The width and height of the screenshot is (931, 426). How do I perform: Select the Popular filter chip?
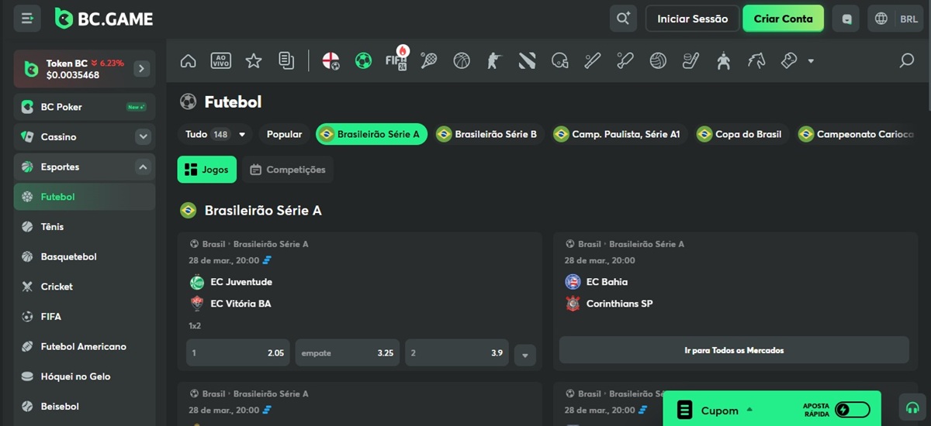point(285,134)
